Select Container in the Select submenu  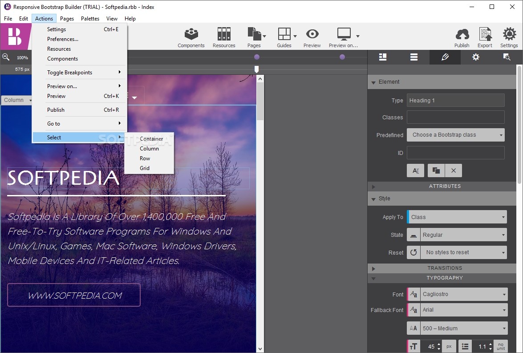[149, 139]
